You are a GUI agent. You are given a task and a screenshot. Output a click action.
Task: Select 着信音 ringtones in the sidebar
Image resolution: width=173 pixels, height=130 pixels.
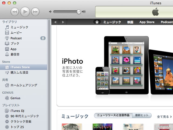[24, 54]
